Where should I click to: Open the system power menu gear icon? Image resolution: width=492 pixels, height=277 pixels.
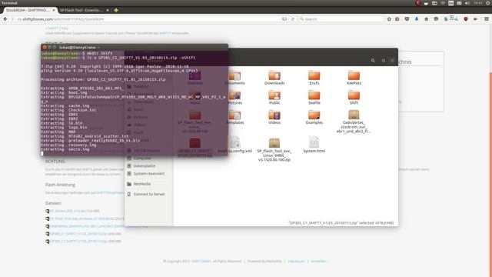(x=488, y=3)
